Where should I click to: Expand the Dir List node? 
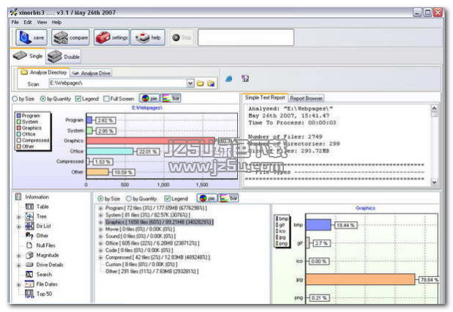click(19, 226)
